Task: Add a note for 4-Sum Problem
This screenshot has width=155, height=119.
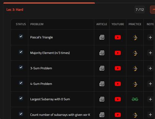Action: [150, 84]
